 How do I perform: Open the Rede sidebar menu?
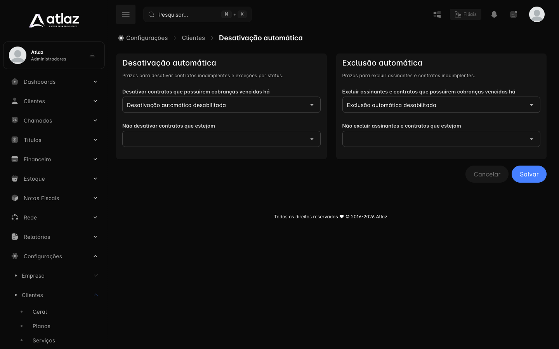coord(54,218)
